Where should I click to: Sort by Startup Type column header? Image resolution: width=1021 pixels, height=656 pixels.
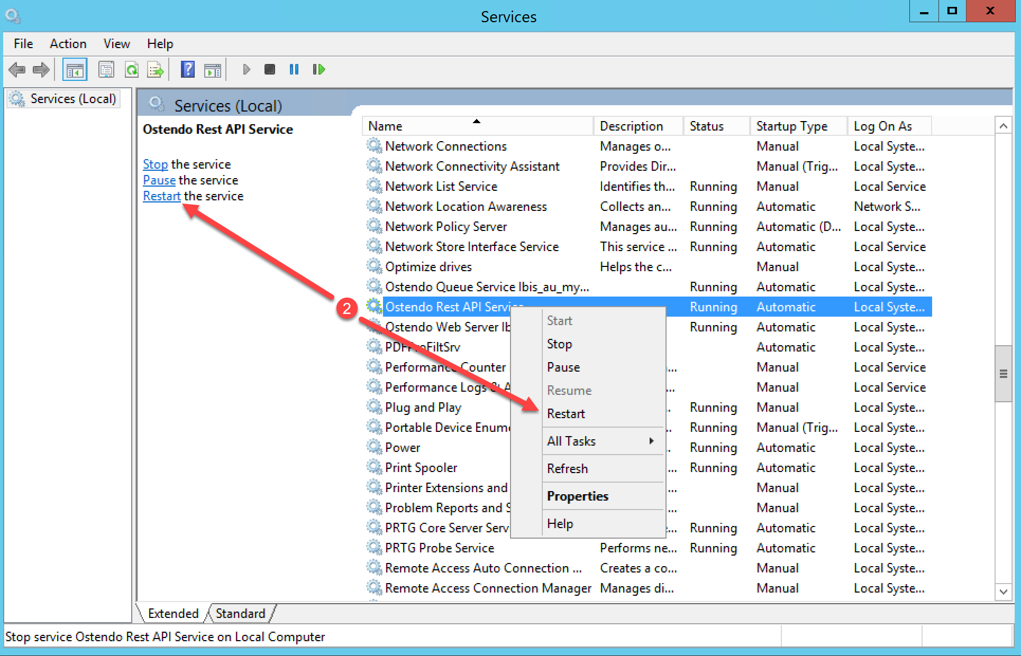coord(791,126)
